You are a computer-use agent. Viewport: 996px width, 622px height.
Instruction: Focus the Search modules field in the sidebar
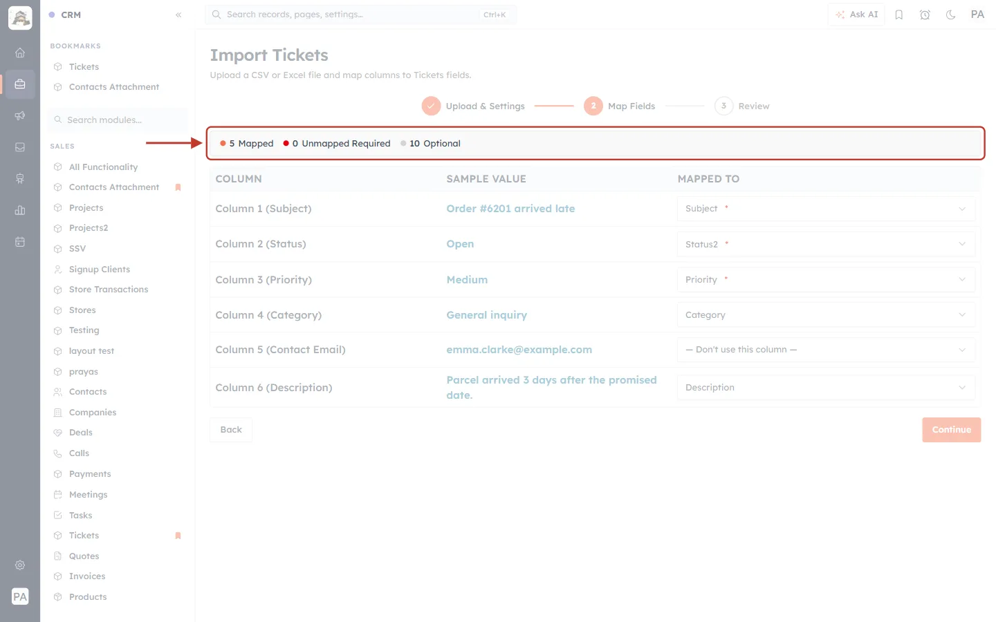(x=118, y=120)
